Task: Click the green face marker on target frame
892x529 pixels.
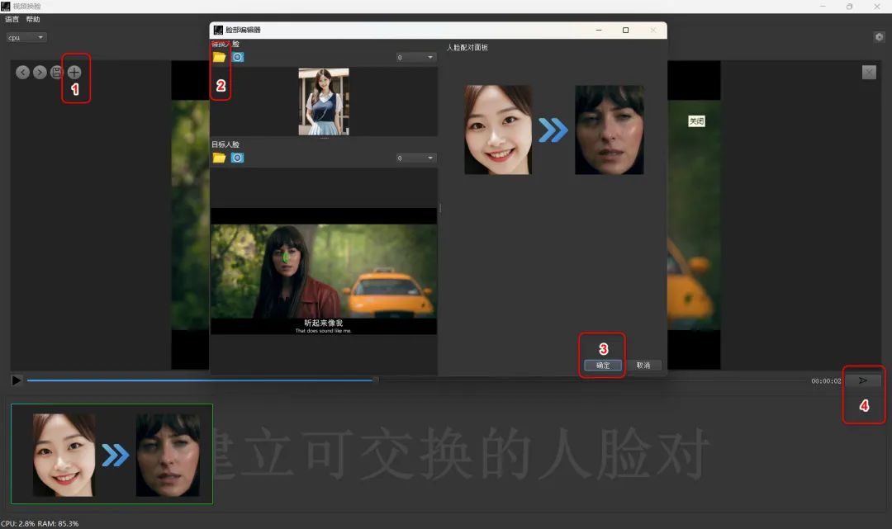Action: [x=286, y=257]
